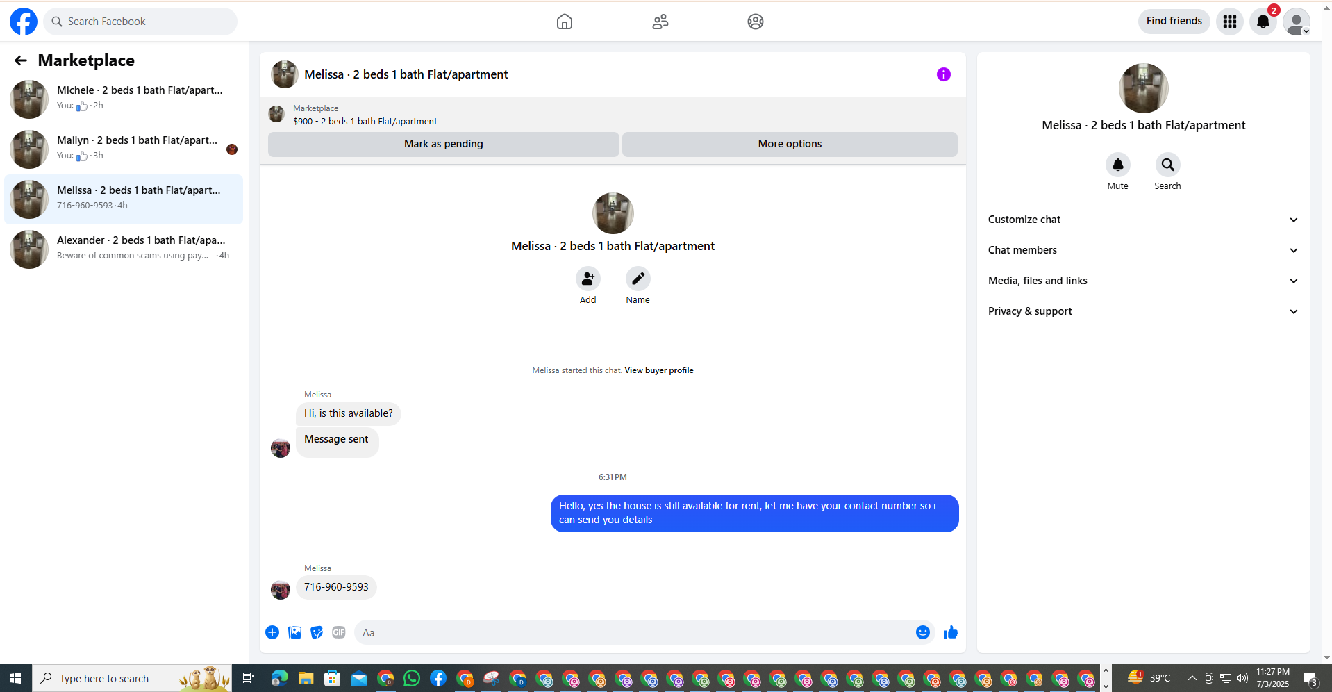
Task: Click the listing thumbnail in right panel
Action: click(x=1144, y=88)
